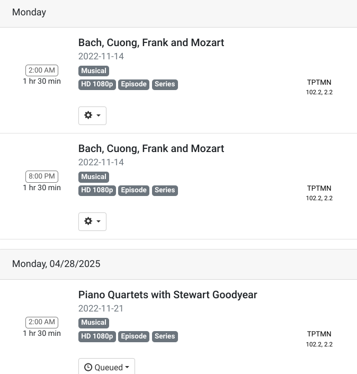Image resolution: width=357 pixels, height=374 pixels.
Task: Open Piano Quartets with Stewart Goodyear title
Action: point(167,295)
